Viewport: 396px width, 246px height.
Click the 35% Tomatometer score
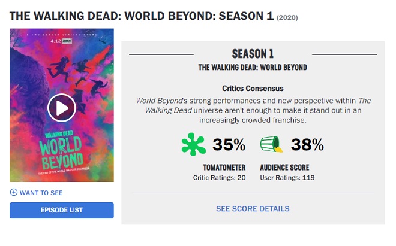pyautogui.click(x=229, y=145)
